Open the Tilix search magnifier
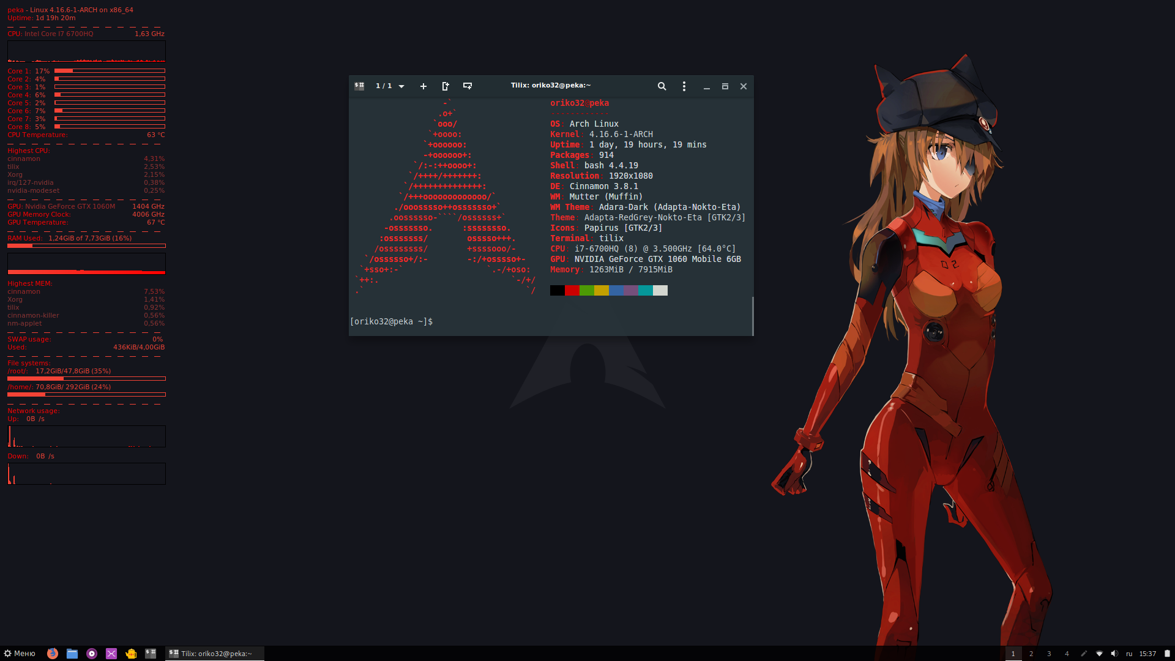1175x661 pixels. coord(662,86)
